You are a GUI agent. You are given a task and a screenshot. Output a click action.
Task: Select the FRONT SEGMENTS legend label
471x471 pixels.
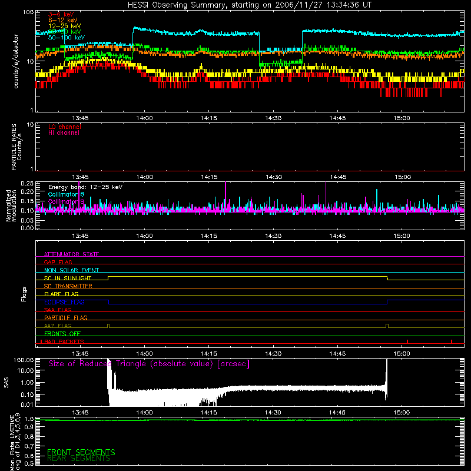(x=81, y=452)
